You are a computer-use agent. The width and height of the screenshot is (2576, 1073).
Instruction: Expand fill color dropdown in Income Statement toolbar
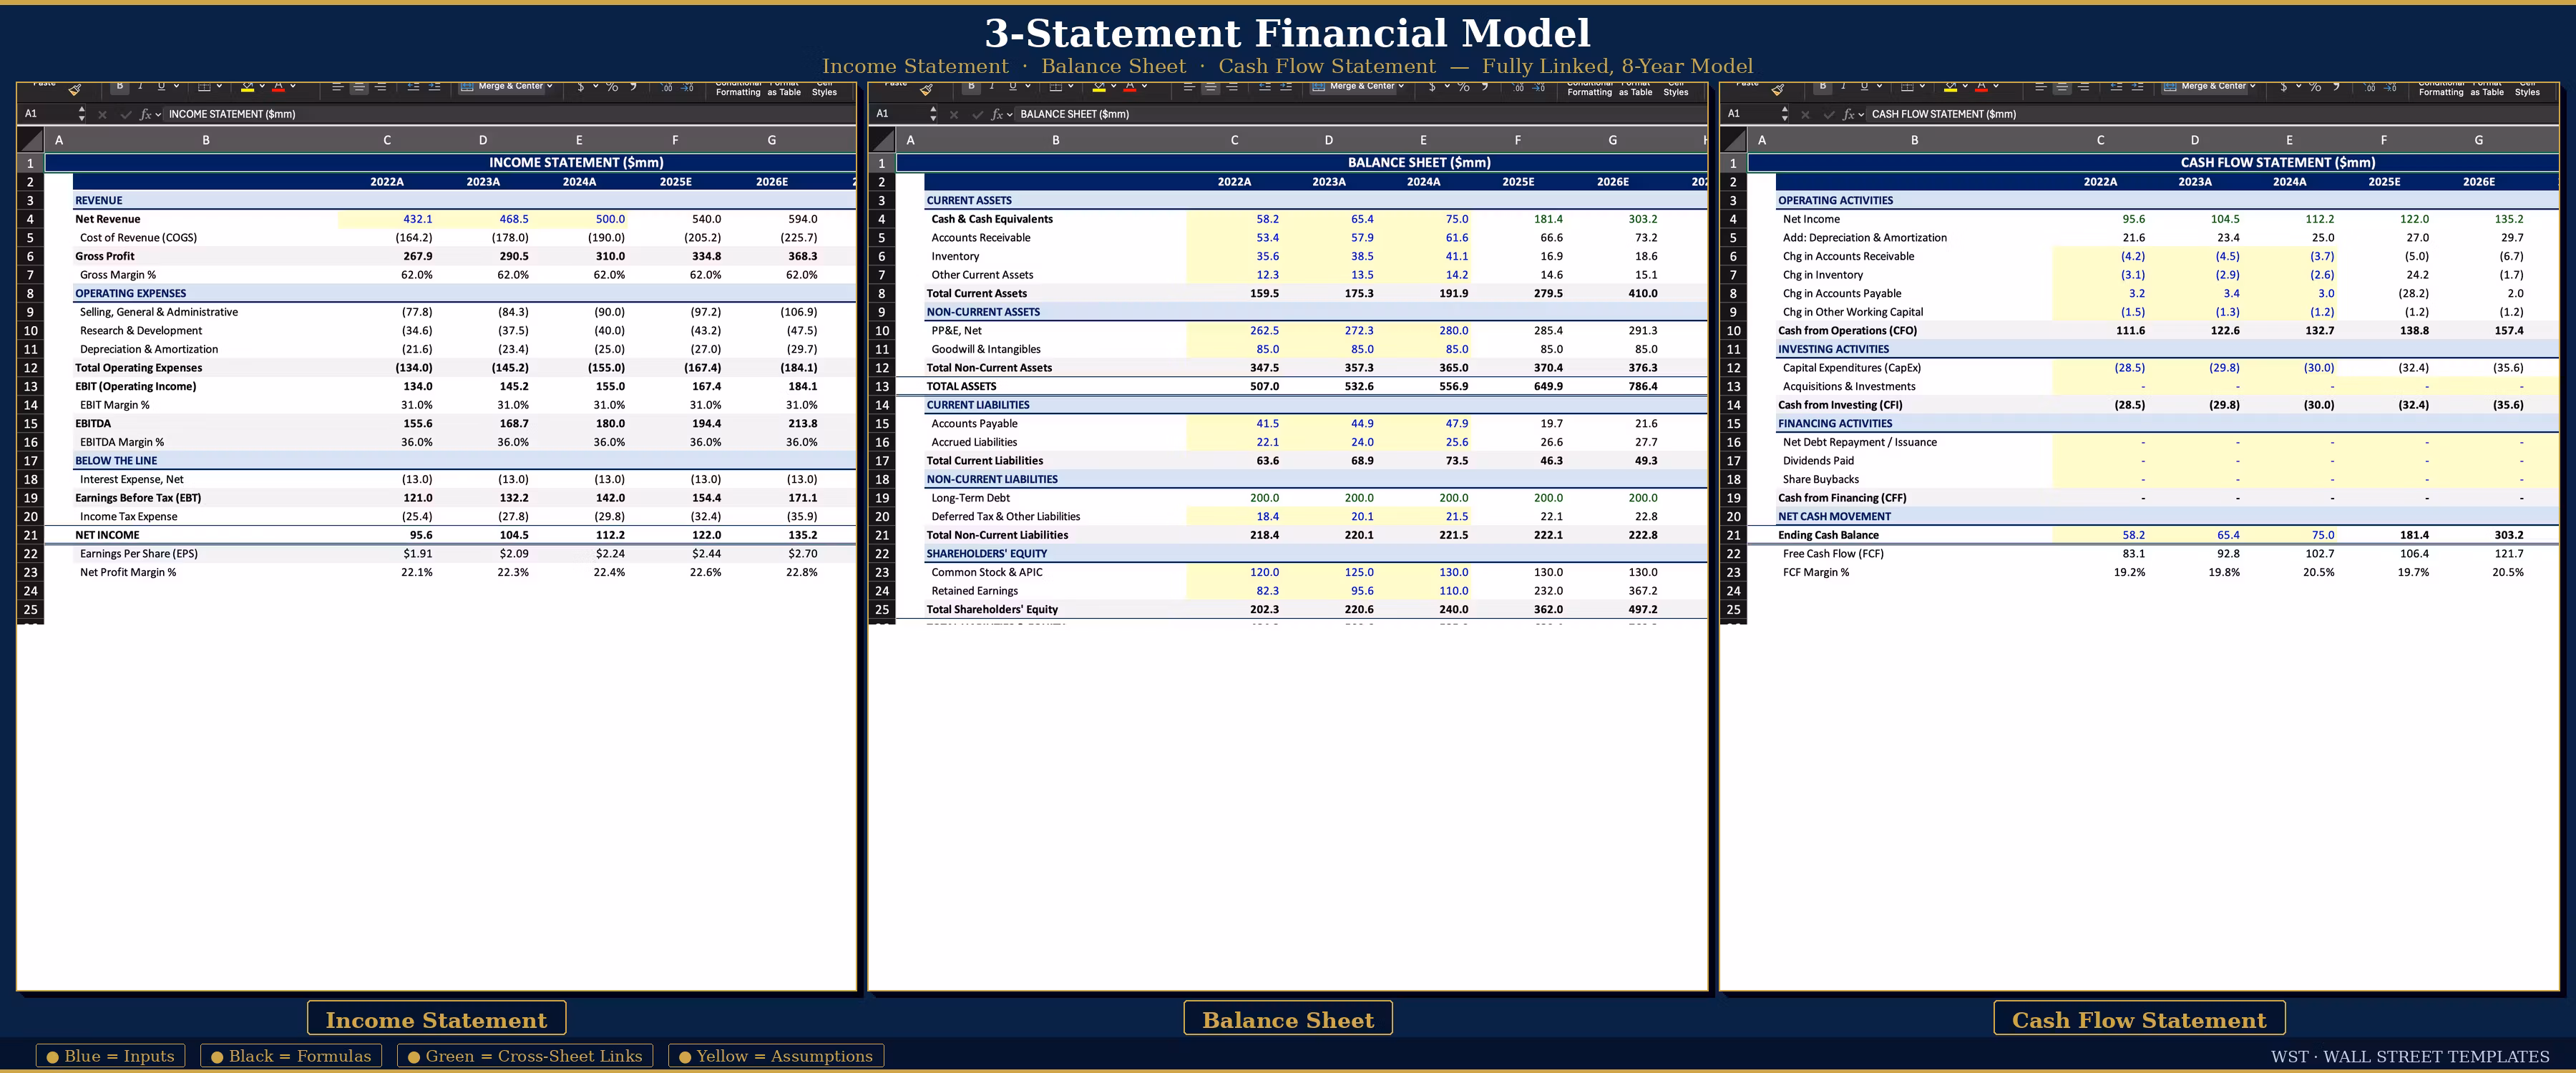tap(262, 86)
